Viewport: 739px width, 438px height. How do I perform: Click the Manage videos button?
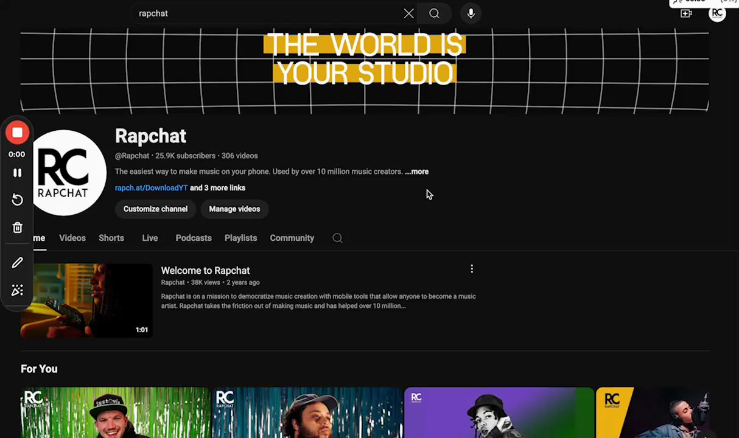pos(234,209)
